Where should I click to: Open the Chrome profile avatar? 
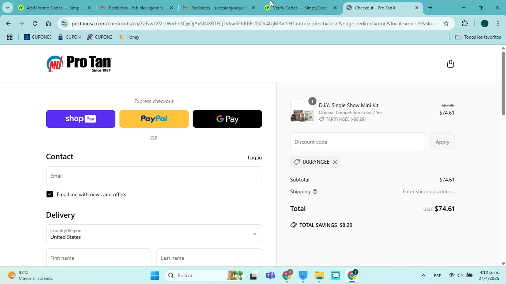click(484, 24)
